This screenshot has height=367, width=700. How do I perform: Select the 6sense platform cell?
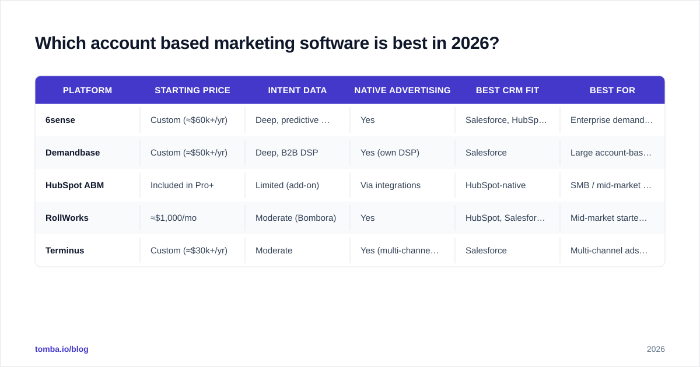tap(87, 120)
